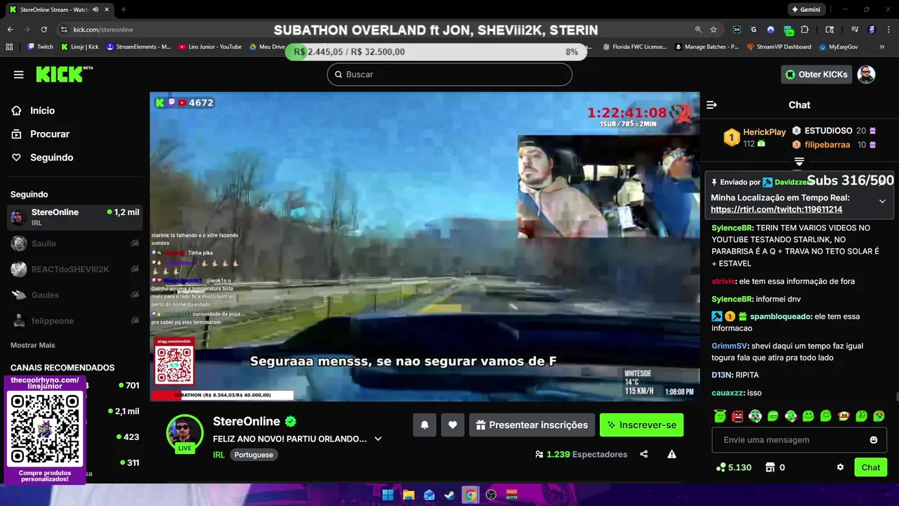Select Gaules in followed channels
Screen dimensions: 899x506
click(74, 295)
